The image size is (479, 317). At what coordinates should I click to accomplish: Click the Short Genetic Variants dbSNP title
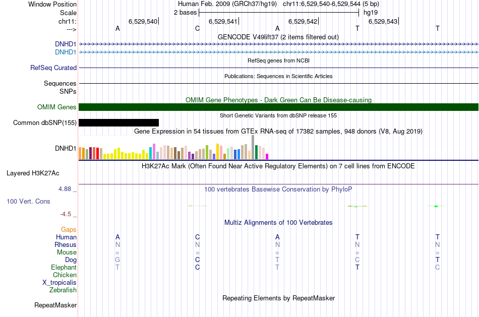pos(278,116)
